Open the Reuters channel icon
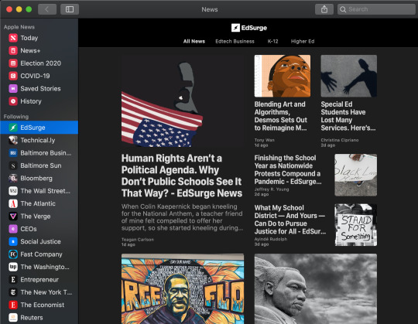 coord(13,318)
